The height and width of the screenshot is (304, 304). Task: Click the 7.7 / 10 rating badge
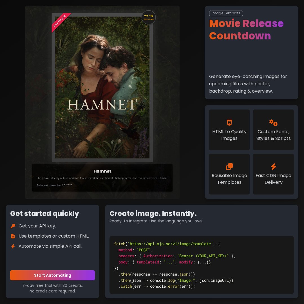click(149, 17)
